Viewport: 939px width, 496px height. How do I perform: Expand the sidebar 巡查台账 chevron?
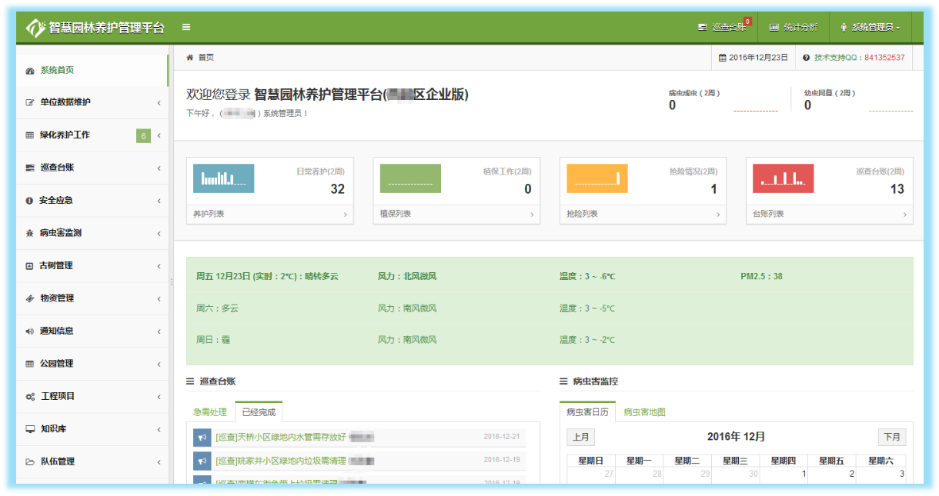click(x=159, y=168)
